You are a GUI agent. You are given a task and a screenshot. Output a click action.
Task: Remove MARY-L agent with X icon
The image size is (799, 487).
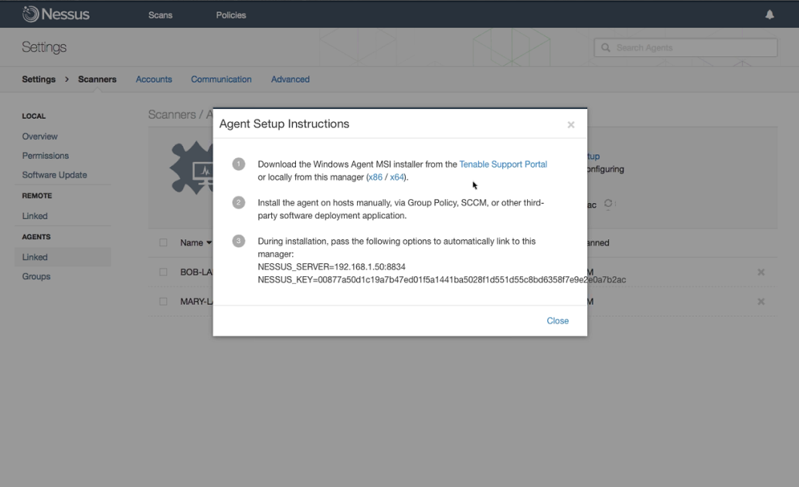[x=761, y=302]
